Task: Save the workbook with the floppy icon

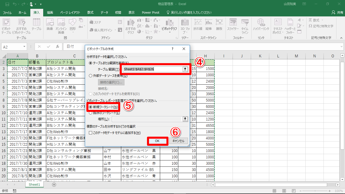Action: [7, 4]
